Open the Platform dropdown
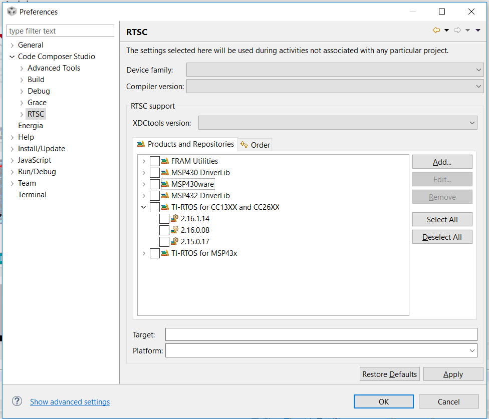The width and height of the screenshot is (489, 419). coord(321,350)
